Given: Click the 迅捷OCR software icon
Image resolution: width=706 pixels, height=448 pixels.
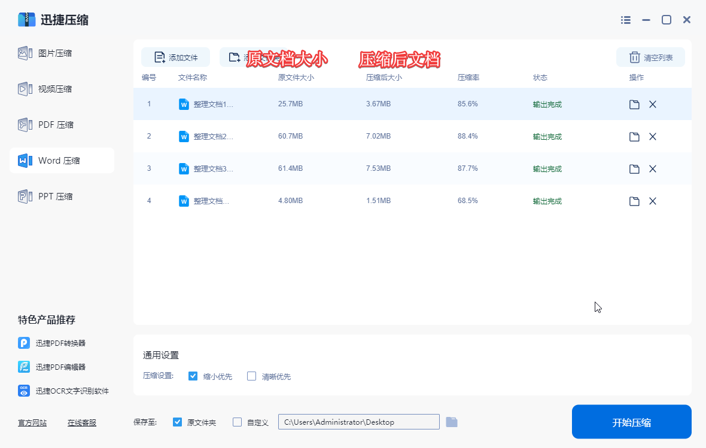Looking at the screenshot, I should [x=24, y=391].
